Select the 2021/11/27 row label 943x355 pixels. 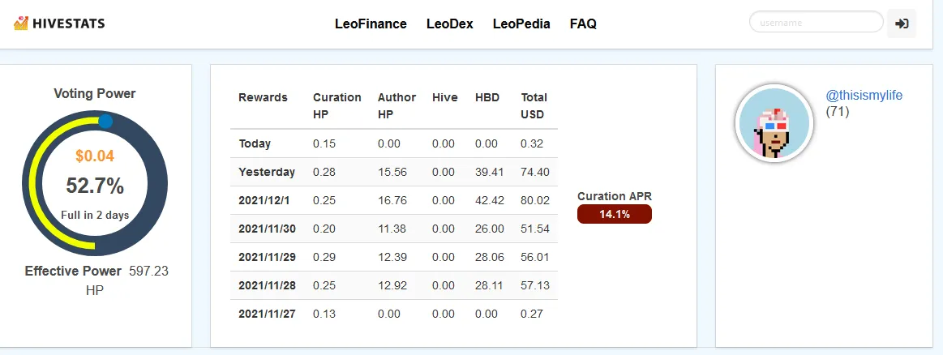click(267, 314)
